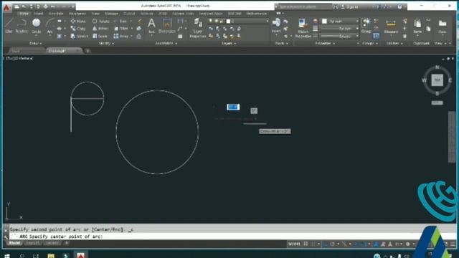The image size is (459, 258).
Task: Activate the Fillet command
Action: click(x=121, y=29)
